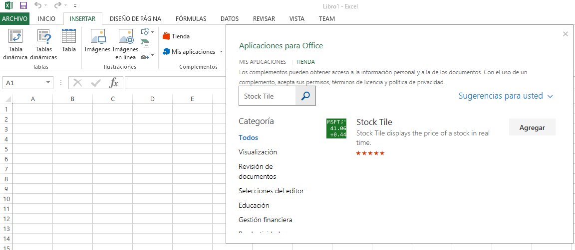
Task: Select cell B3
Action: tap(72, 129)
